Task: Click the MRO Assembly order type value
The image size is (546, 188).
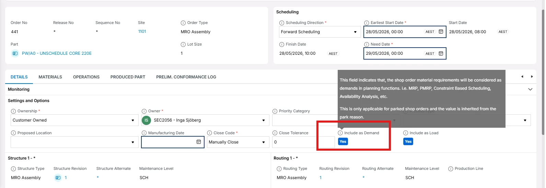Action: pyautogui.click(x=196, y=32)
